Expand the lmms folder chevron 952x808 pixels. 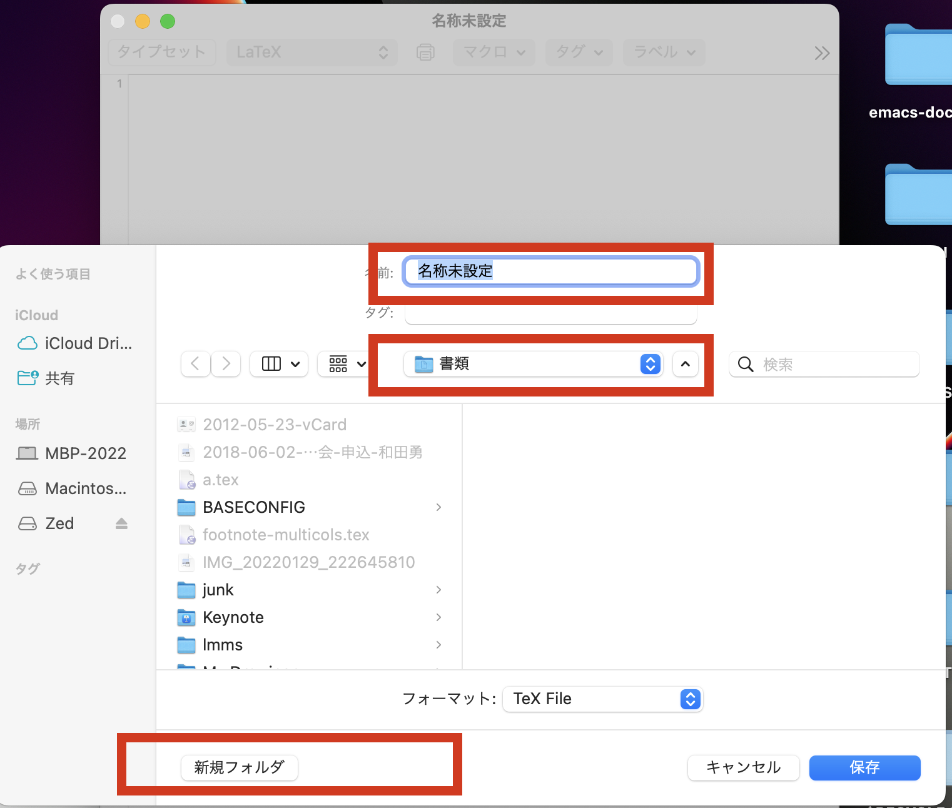(438, 645)
